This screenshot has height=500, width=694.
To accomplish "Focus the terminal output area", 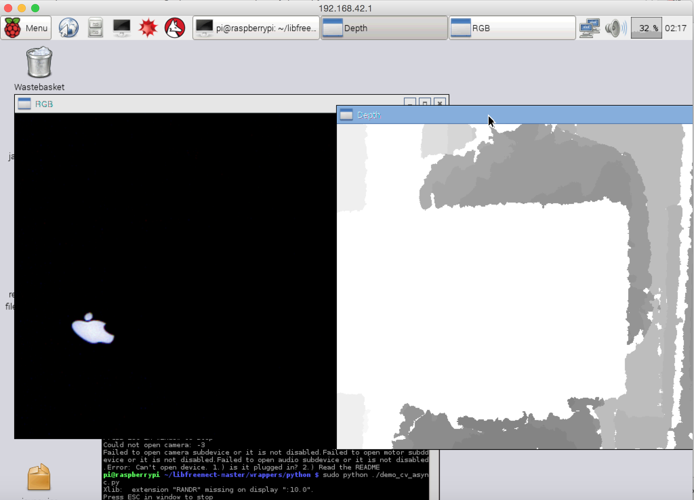I will click(264, 474).
